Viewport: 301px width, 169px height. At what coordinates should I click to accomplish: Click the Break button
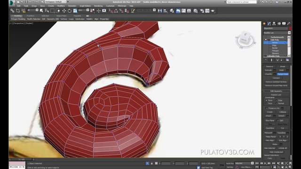pos(283,67)
